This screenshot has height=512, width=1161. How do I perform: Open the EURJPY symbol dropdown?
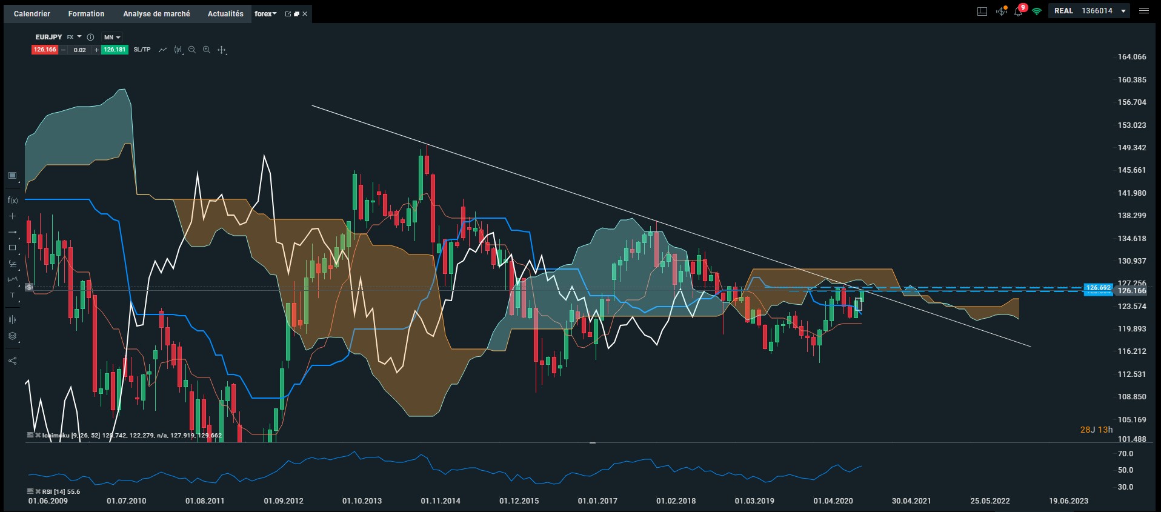[x=79, y=37]
